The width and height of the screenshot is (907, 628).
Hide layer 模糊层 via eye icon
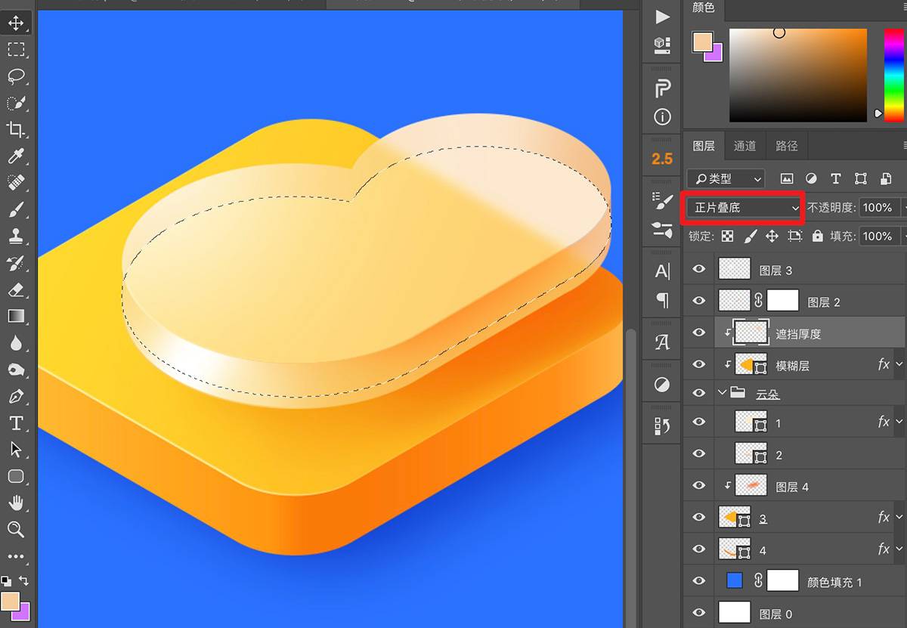pos(699,364)
